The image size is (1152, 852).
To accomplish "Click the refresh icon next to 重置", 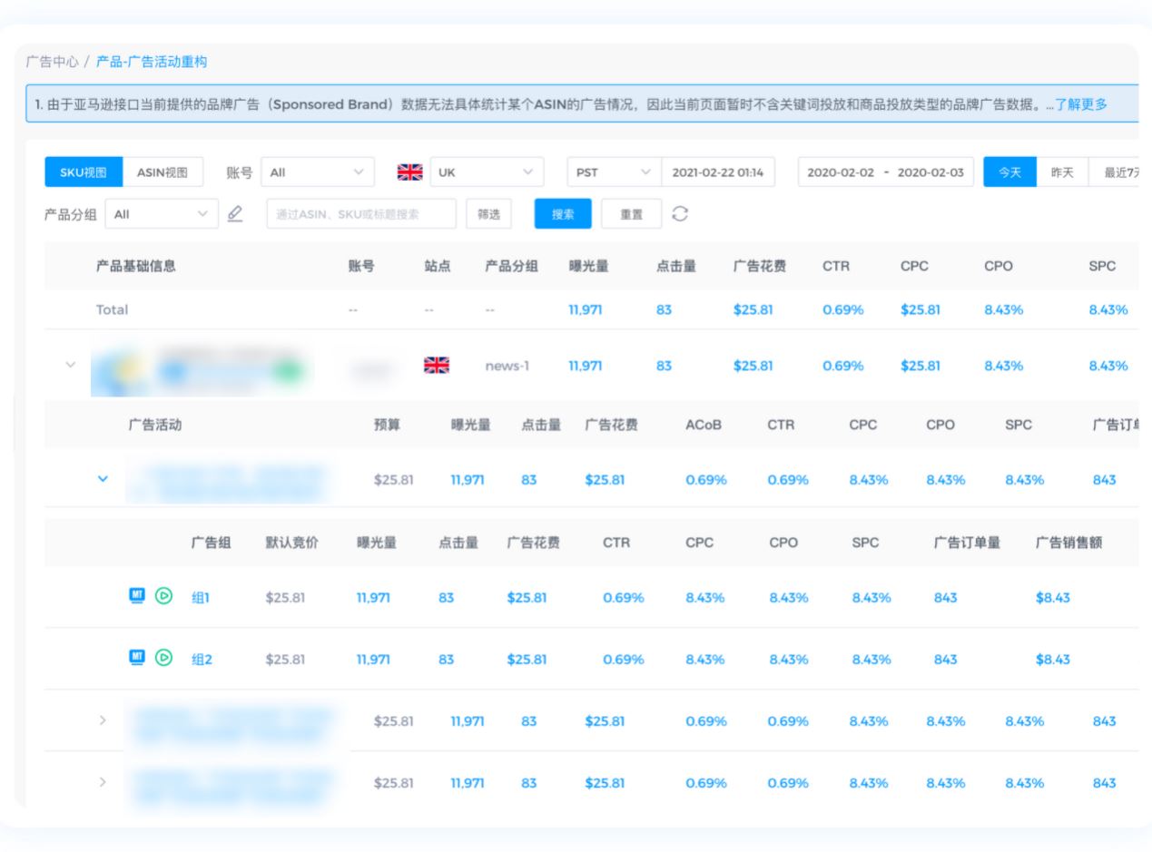I will [680, 214].
